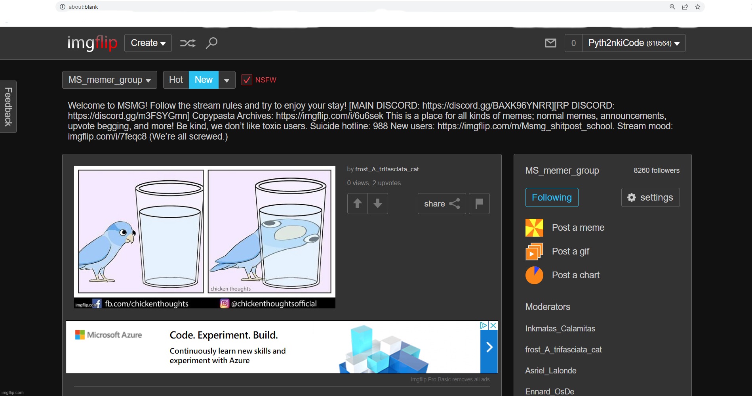Click the 8260 followers text
The width and height of the screenshot is (752, 396).
[657, 170]
